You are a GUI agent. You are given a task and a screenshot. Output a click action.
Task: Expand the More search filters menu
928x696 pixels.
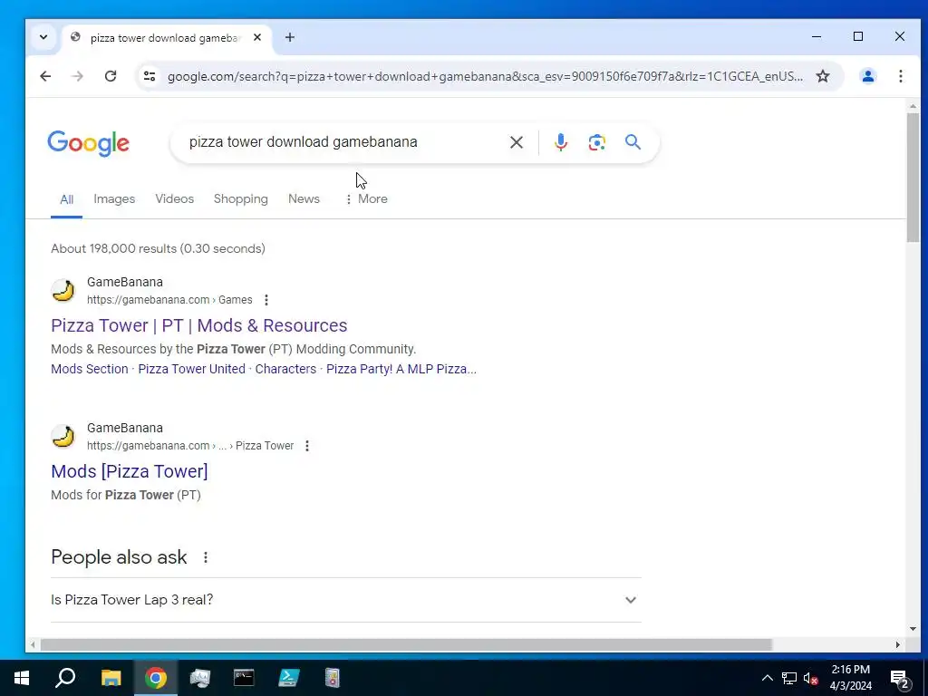[366, 198]
